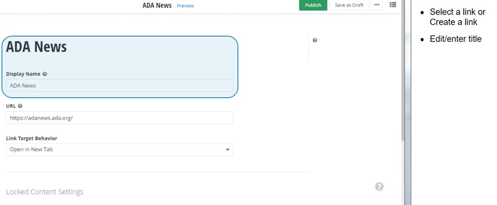Click the 'Select a link or Create a link' bullet
This screenshot has width=497, height=205.
click(457, 17)
